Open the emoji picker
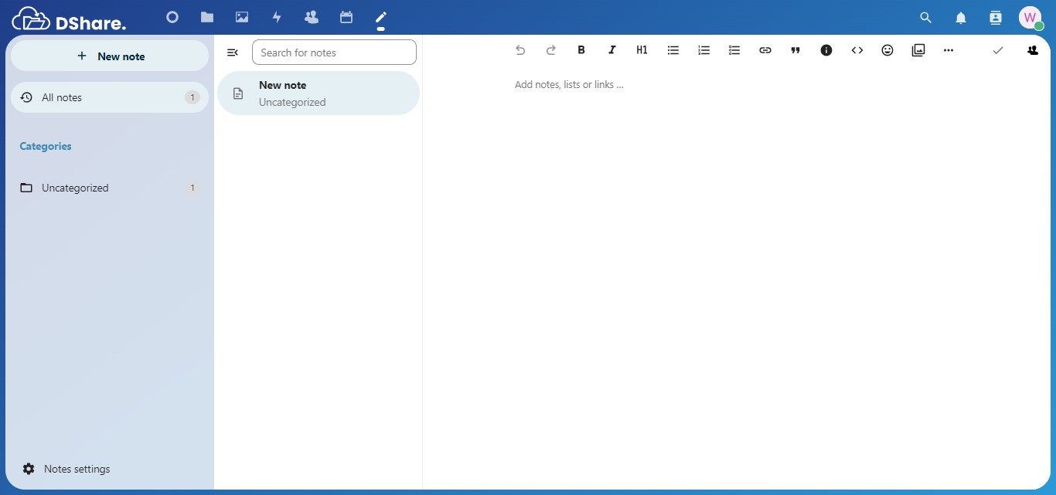 point(887,50)
